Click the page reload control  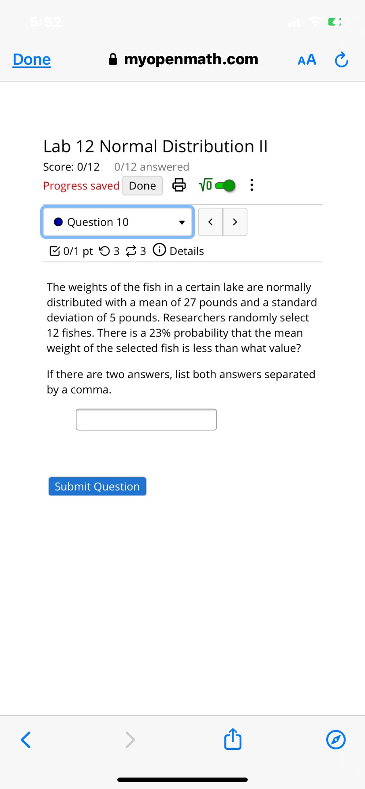(341, 59)
